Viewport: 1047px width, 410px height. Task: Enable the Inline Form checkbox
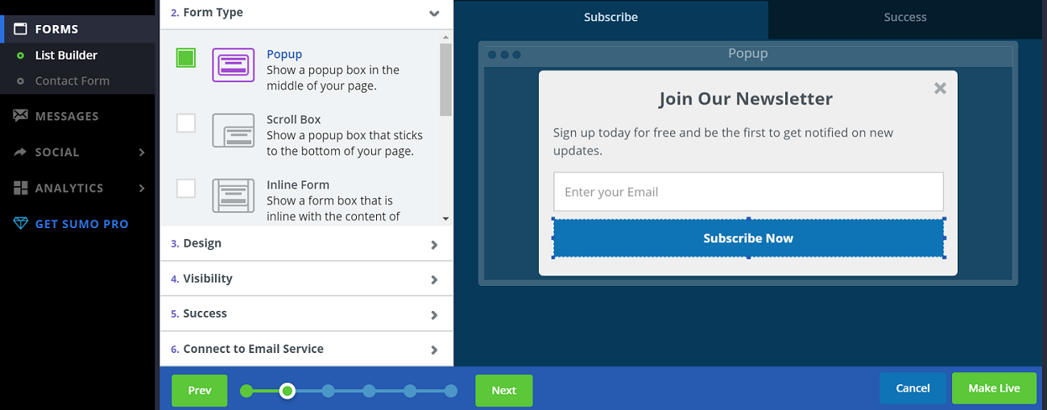(x=186, y=188)
